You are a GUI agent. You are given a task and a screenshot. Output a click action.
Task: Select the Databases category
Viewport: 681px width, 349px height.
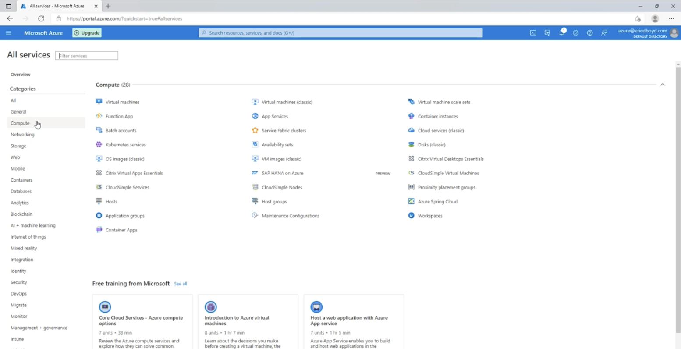21,192
